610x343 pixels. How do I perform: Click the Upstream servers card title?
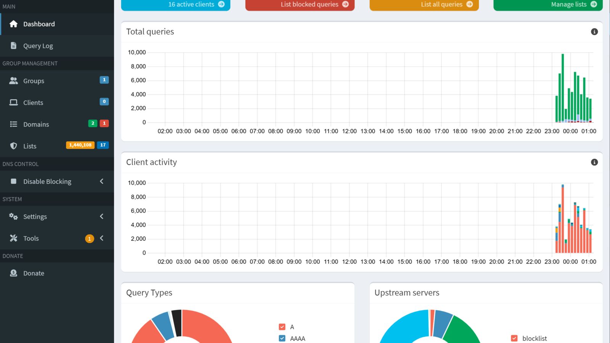click(x=407, y=293)
